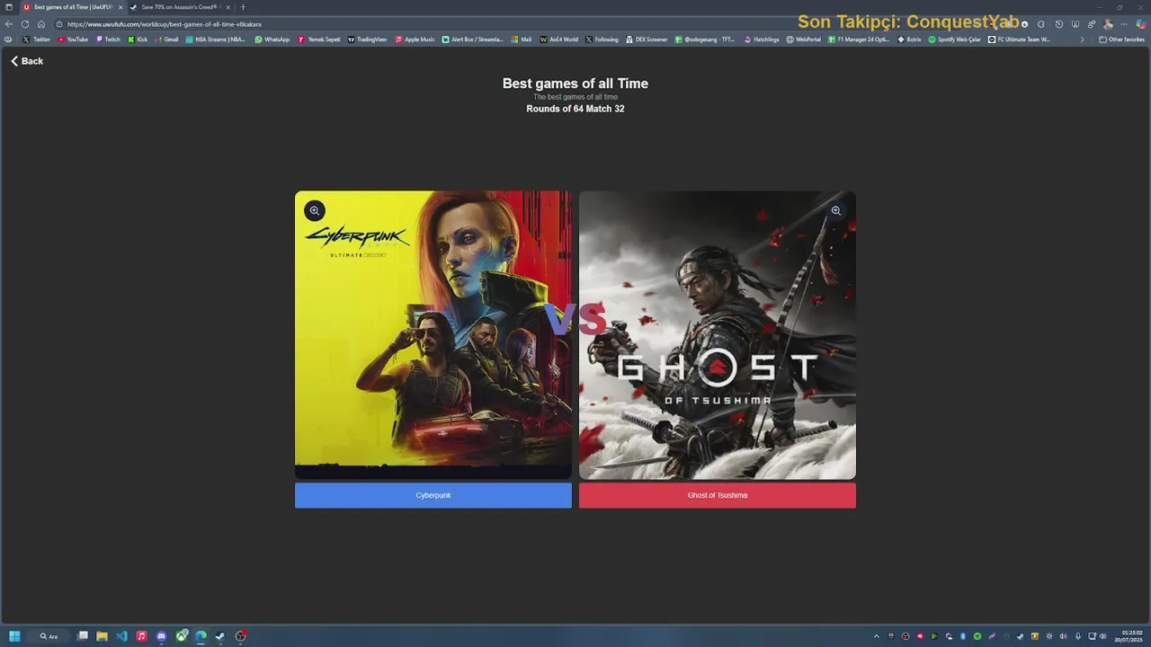
Task: Open the DEX Screener bookmark
Action: (647, 40)
